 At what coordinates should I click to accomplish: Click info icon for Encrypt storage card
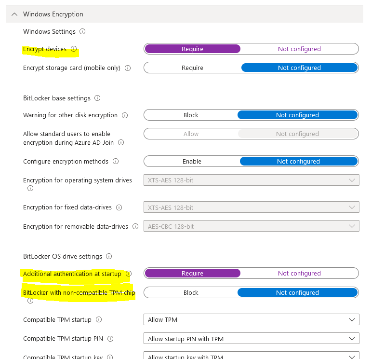[x=128, y=68]
